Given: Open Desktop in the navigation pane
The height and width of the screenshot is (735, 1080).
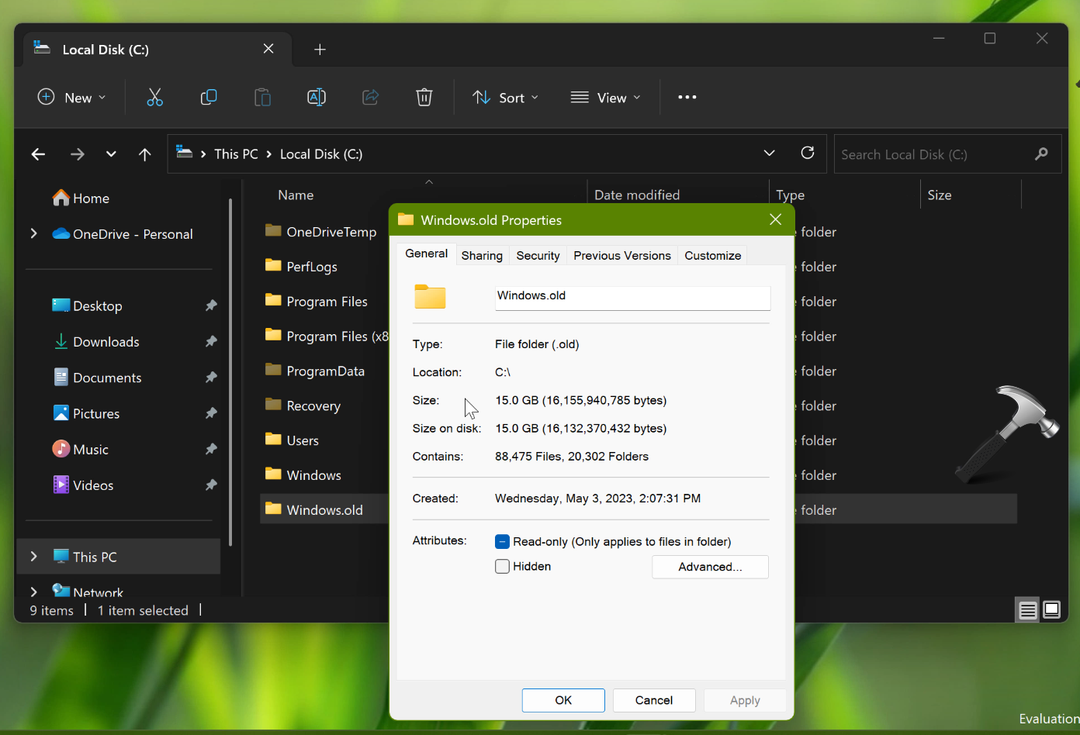Looking at the screenshot, I should pyautogui.click(x=87, y=305).
